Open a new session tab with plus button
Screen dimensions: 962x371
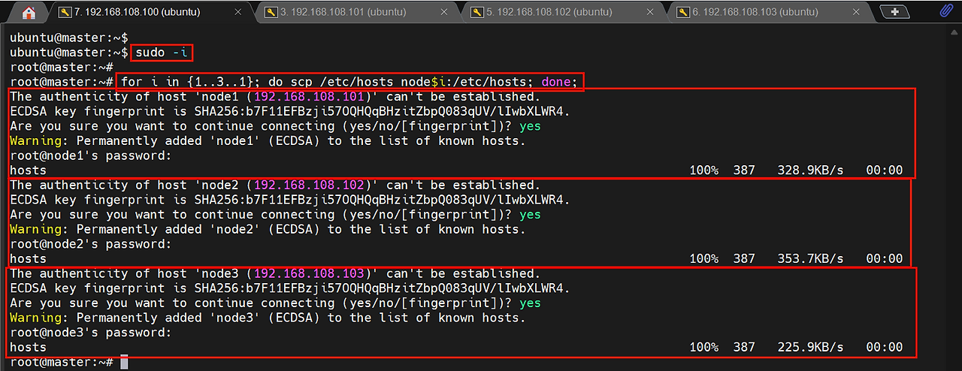coord(894,12)
